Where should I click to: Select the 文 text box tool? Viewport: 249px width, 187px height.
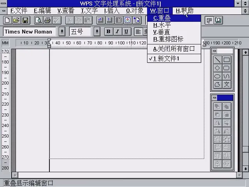(226, 85)
